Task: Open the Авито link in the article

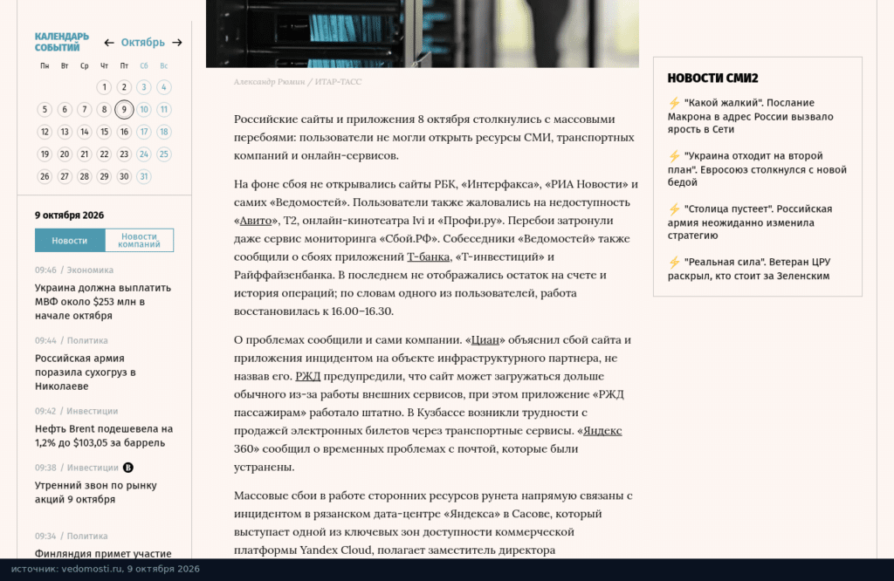Action: coord(256,221)
